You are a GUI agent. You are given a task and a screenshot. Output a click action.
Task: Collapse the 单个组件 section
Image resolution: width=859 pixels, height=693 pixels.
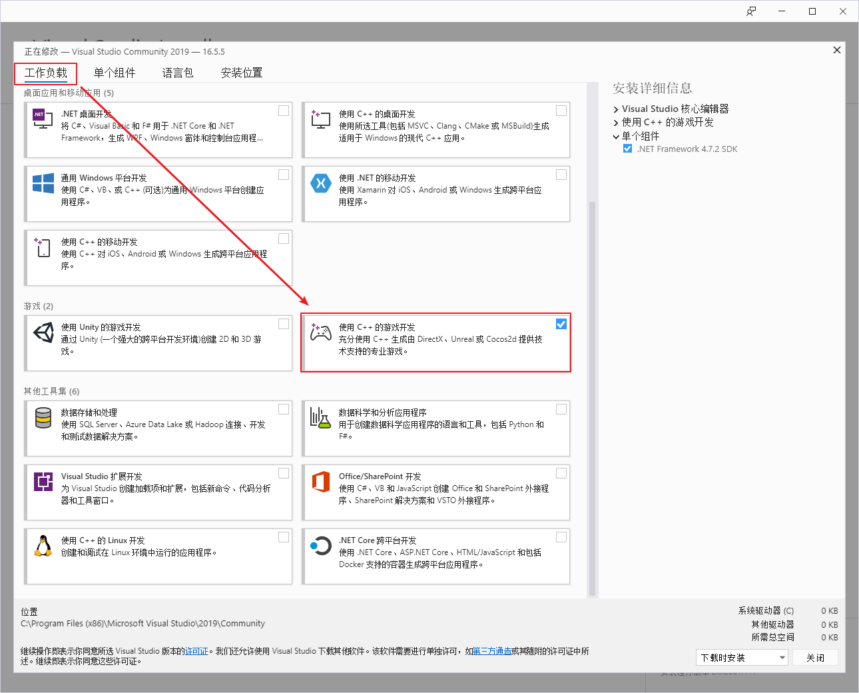(x=616, y=137)
